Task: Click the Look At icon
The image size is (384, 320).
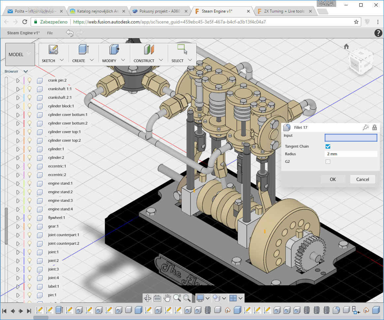Action: (157, 298)
